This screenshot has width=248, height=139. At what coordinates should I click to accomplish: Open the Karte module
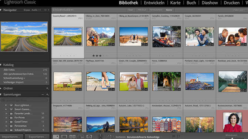coord(175,3)
